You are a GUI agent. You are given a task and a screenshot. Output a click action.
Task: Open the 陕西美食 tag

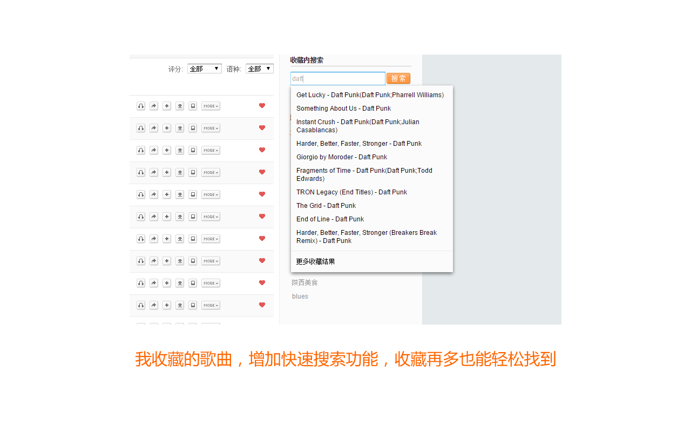pos(305,282)
